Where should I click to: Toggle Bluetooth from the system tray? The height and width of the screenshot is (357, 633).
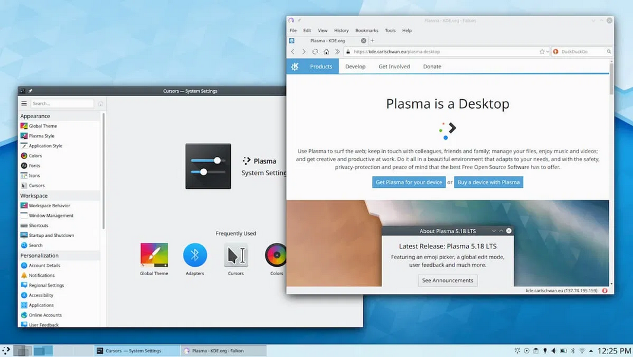click(572, 351)
